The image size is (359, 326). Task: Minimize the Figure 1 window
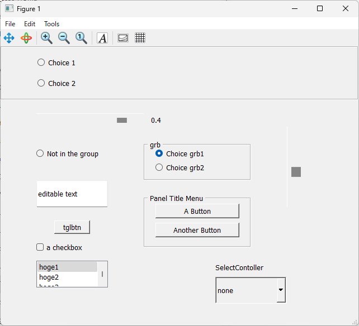tap(295, 9)
